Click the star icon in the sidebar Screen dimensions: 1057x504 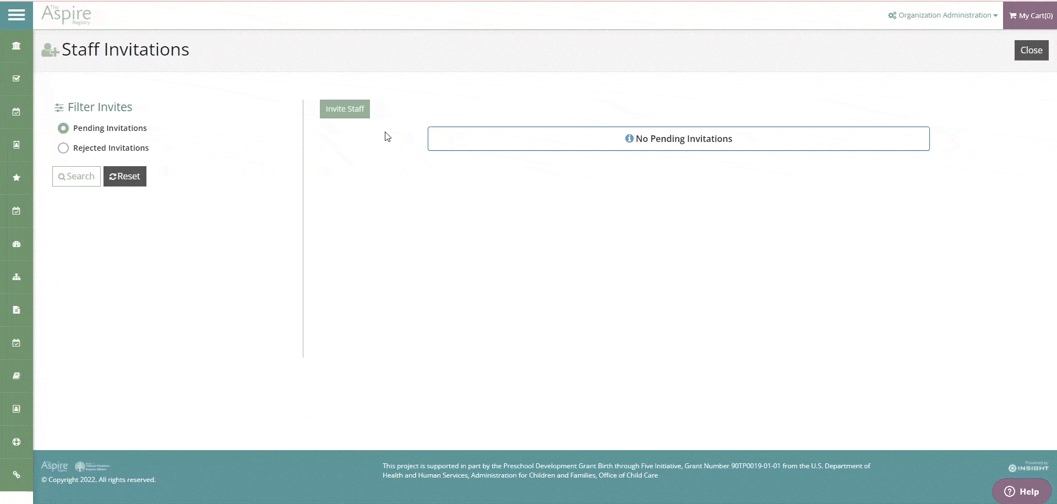pos(17,178)
